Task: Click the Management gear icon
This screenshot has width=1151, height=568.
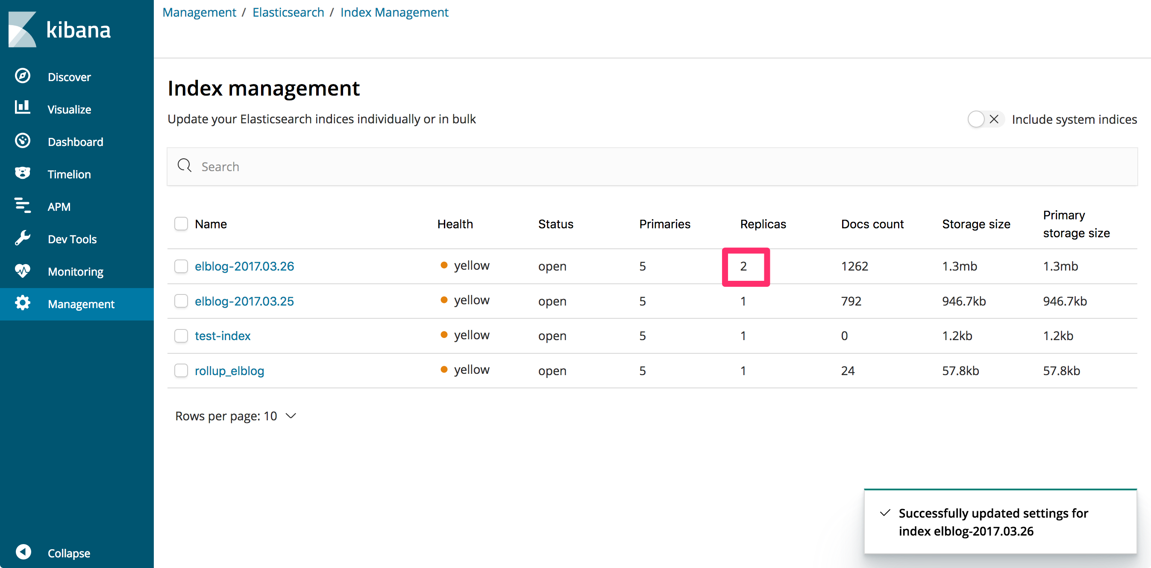Action: point(22,303)
